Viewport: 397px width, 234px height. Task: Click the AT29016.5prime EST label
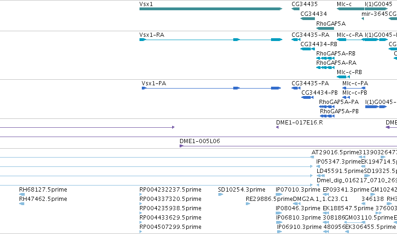click(335, 152)
